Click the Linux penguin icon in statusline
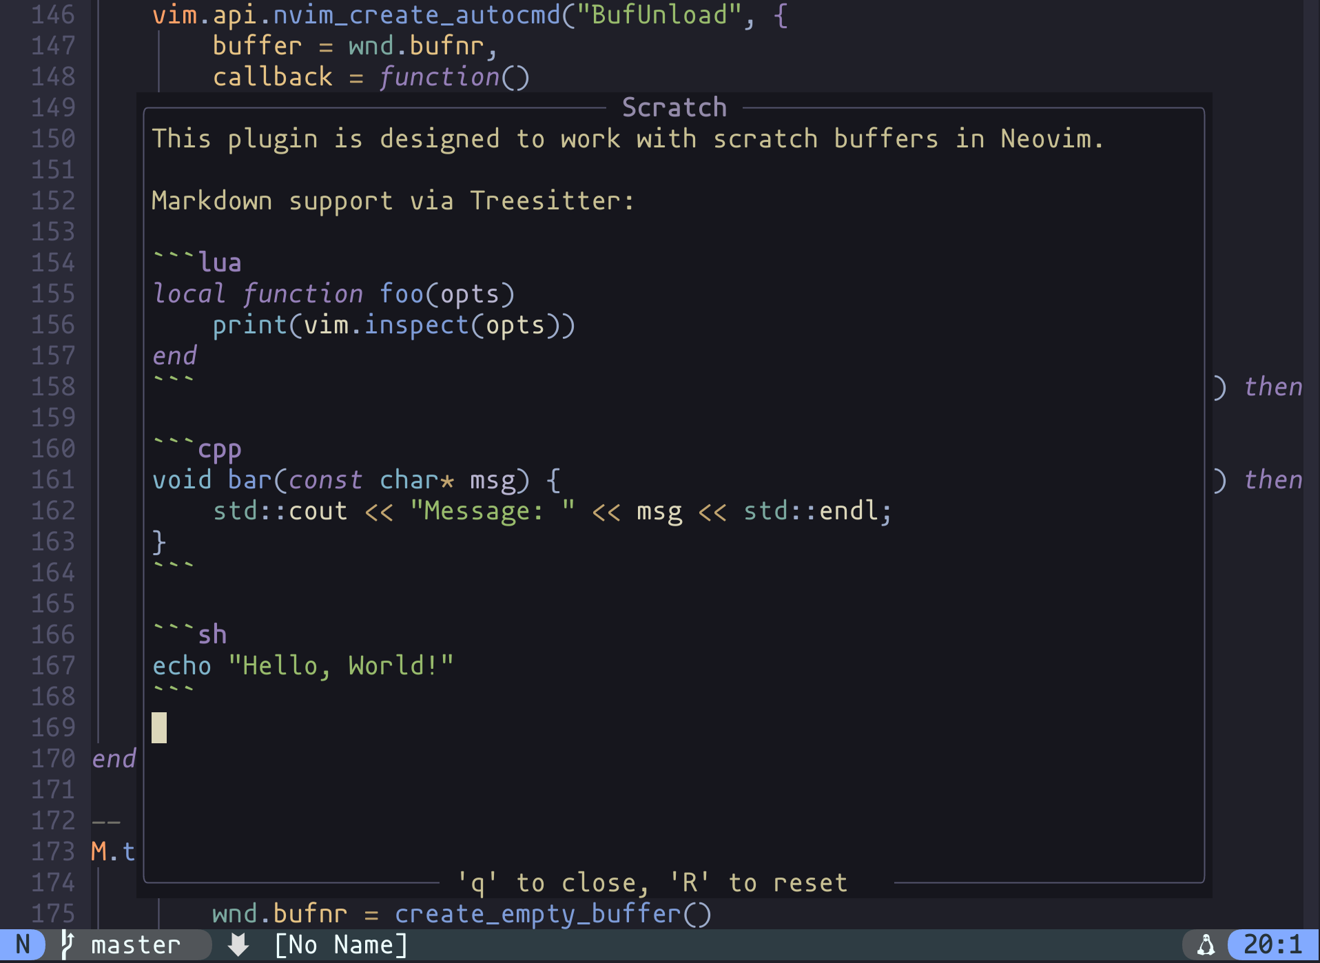The height and width of the screenshot is (963, 1320). tap(1206, 944)
